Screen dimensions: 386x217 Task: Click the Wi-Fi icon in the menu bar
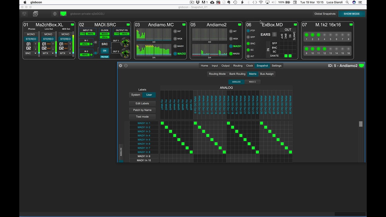point(261,2)
